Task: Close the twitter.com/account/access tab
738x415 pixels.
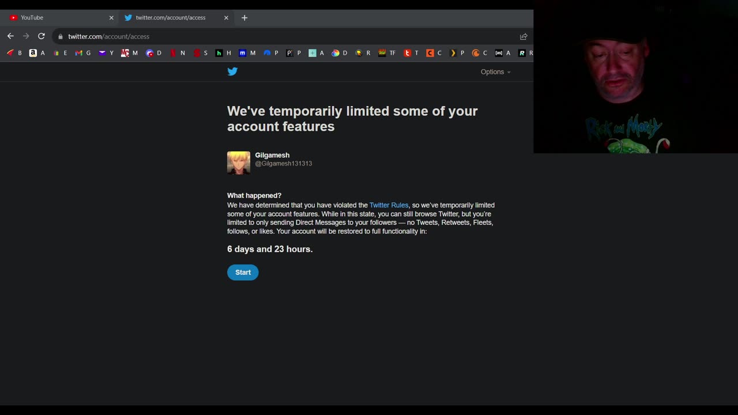Action: click(226, 18)
